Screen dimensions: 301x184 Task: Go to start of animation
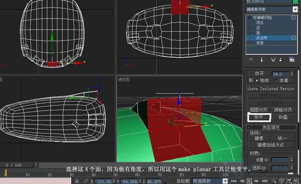click(x=233, y=181)
